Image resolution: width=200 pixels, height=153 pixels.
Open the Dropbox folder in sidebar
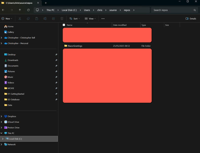12,116
